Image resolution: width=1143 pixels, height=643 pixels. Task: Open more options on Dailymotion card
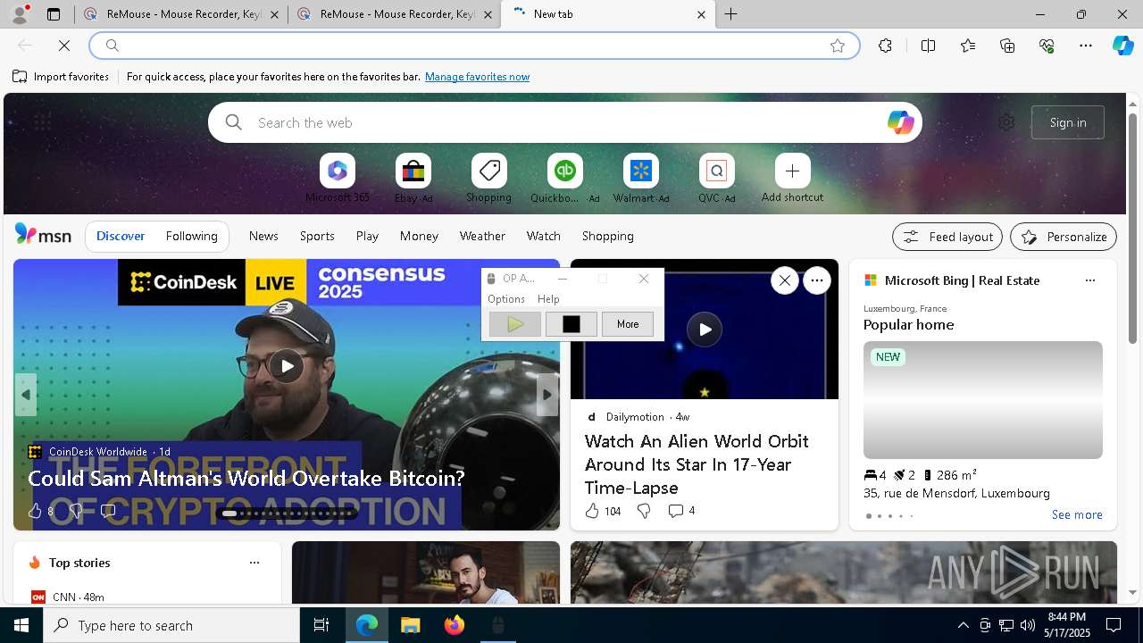click(x=816, y=280)
